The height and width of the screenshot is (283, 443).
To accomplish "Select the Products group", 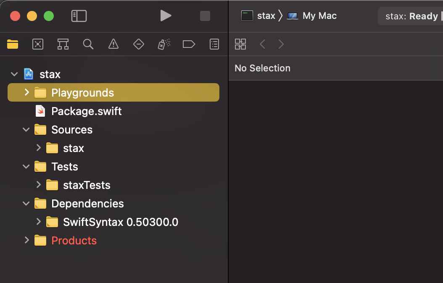I will [x=74, y=241].
